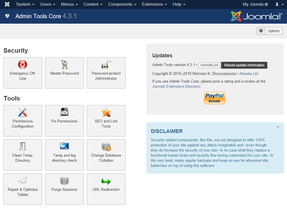Click the Joomla! brand logo
The width and height of the screenshot is (287, 211).
[257, 16]
